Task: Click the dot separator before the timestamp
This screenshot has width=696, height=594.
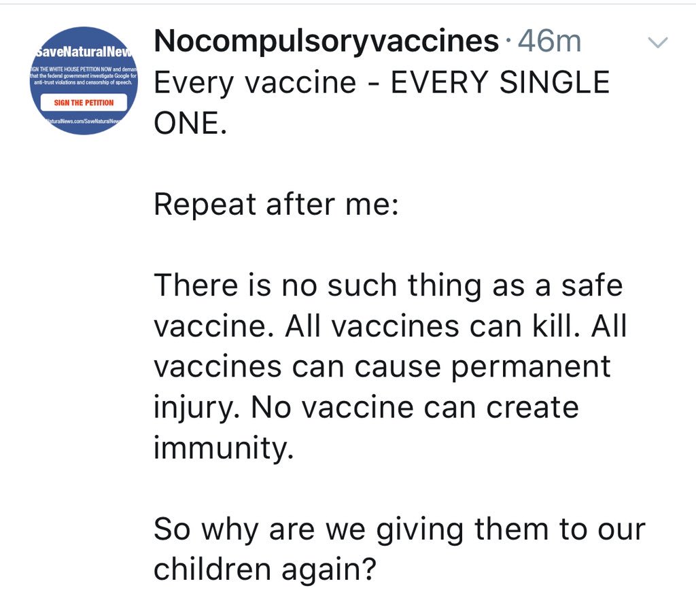Action: [508, 43]
